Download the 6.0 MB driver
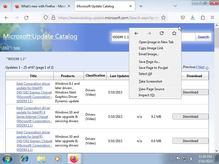The height and width of the screenshot is (164, 219). (190, 141)
